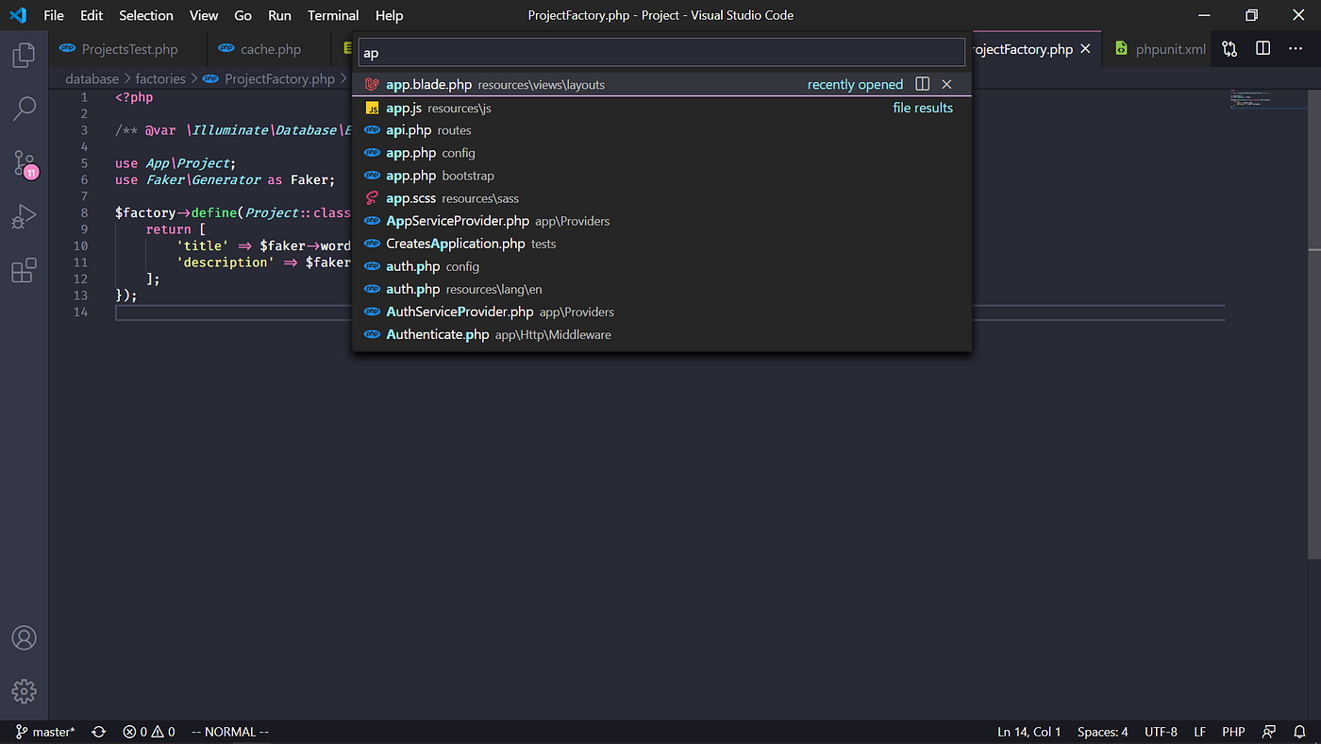This screenshot has height=744, width=1321.
Task: Select app.blade.php in quick open results
Action: pyautogui.click(x=661, y=84)
